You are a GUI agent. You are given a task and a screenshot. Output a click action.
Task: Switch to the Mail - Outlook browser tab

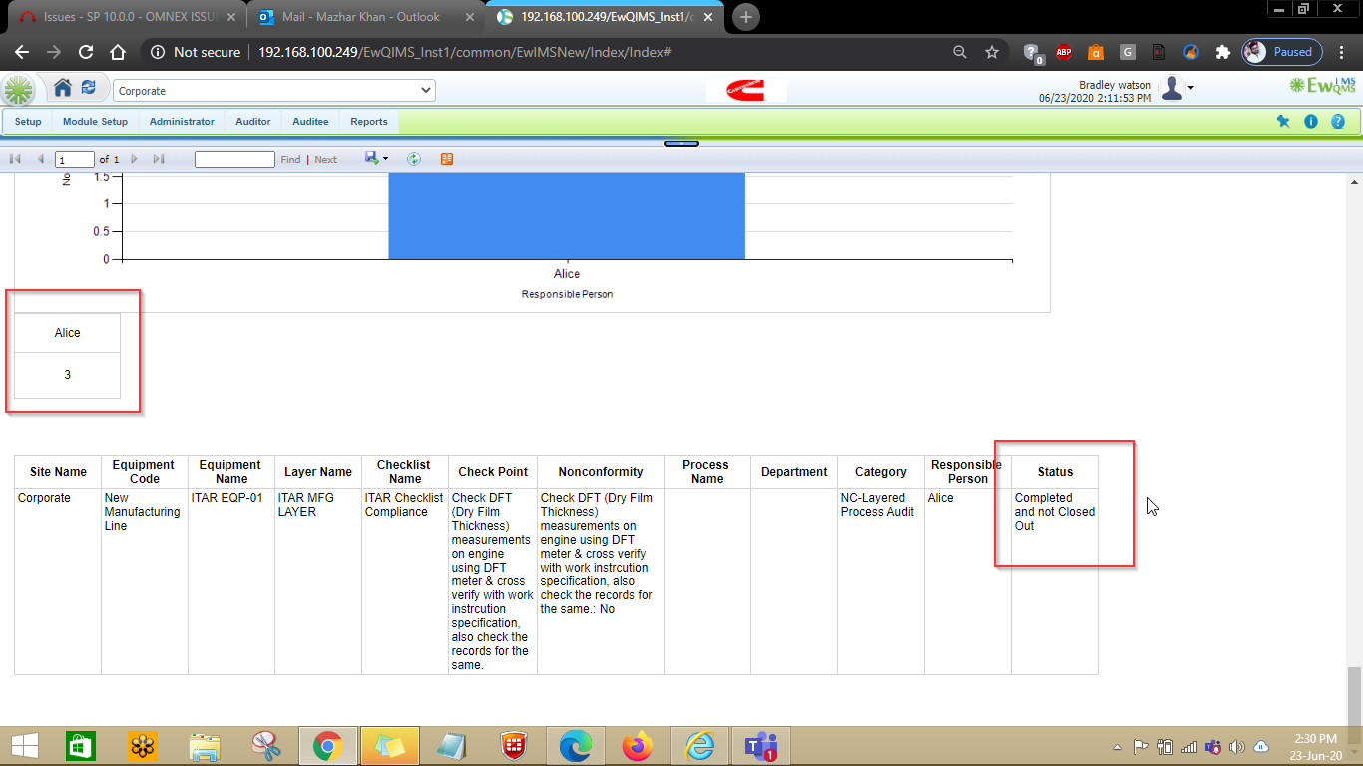tap(363, 17)
